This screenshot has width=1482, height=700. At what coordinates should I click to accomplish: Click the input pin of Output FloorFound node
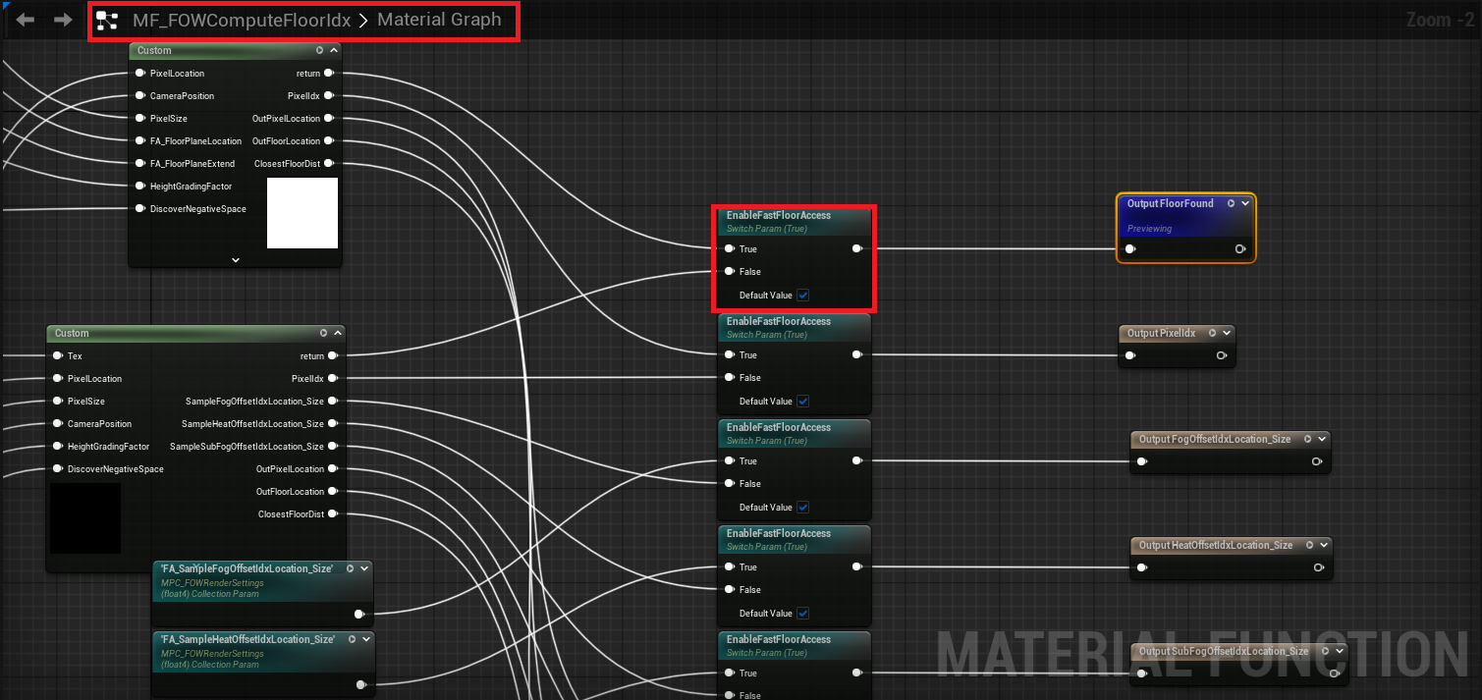click(1131, 249)
